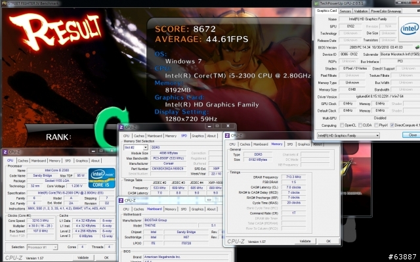Click the DRAM Frequency value 713.3 MHz
Image resolution: width=420 pixels, height=262 pixels.
293,177
